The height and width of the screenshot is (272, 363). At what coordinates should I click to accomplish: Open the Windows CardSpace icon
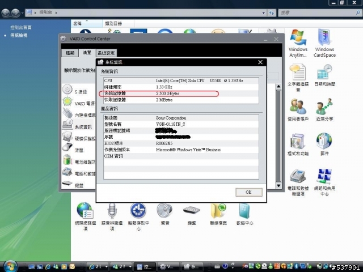(324, 43)
